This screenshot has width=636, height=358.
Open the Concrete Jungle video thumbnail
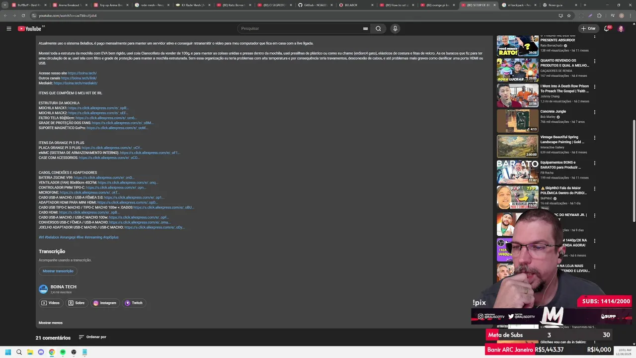pos(517,121)
